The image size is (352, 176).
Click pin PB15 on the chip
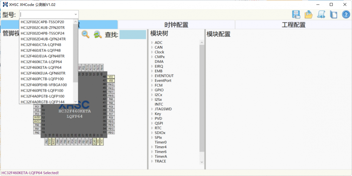coord(111,121)
